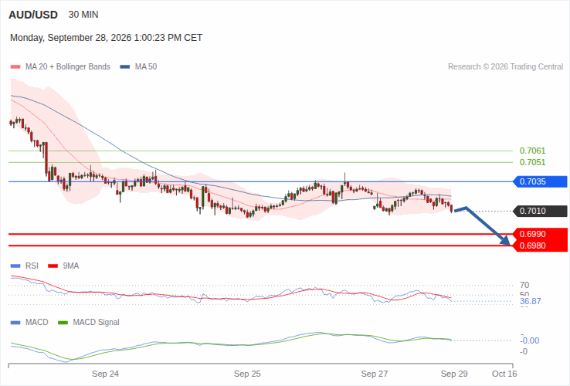Click the AUD/USD symbol title

click(x=33, y=15)
